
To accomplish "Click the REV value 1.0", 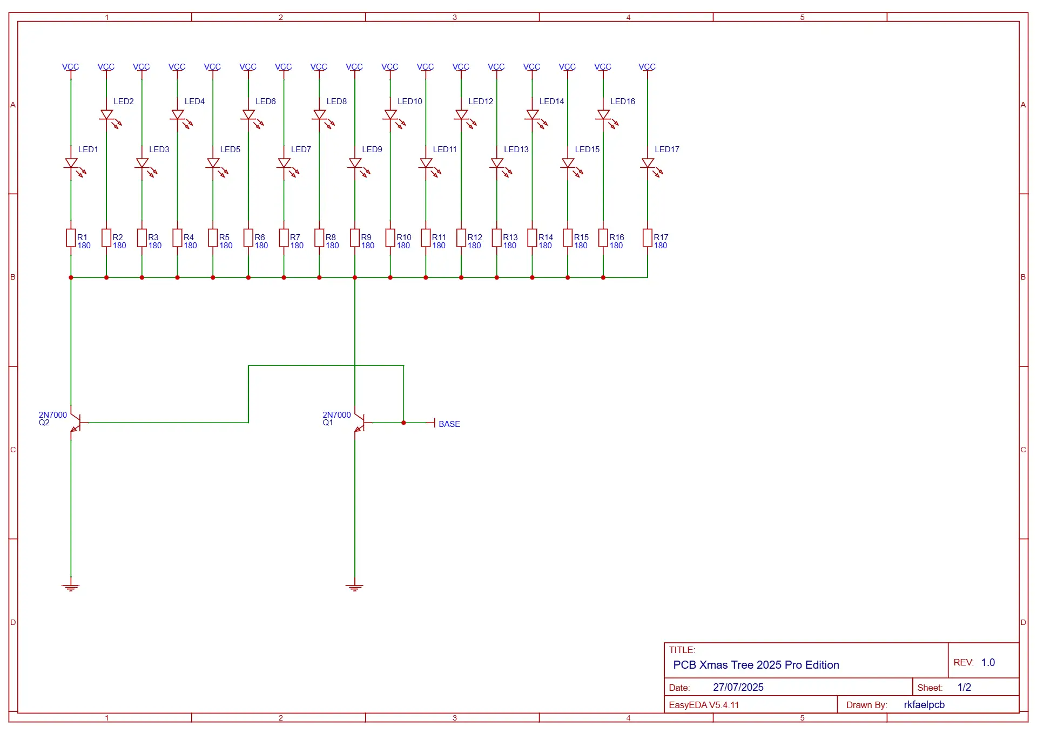I will [988, 662].
